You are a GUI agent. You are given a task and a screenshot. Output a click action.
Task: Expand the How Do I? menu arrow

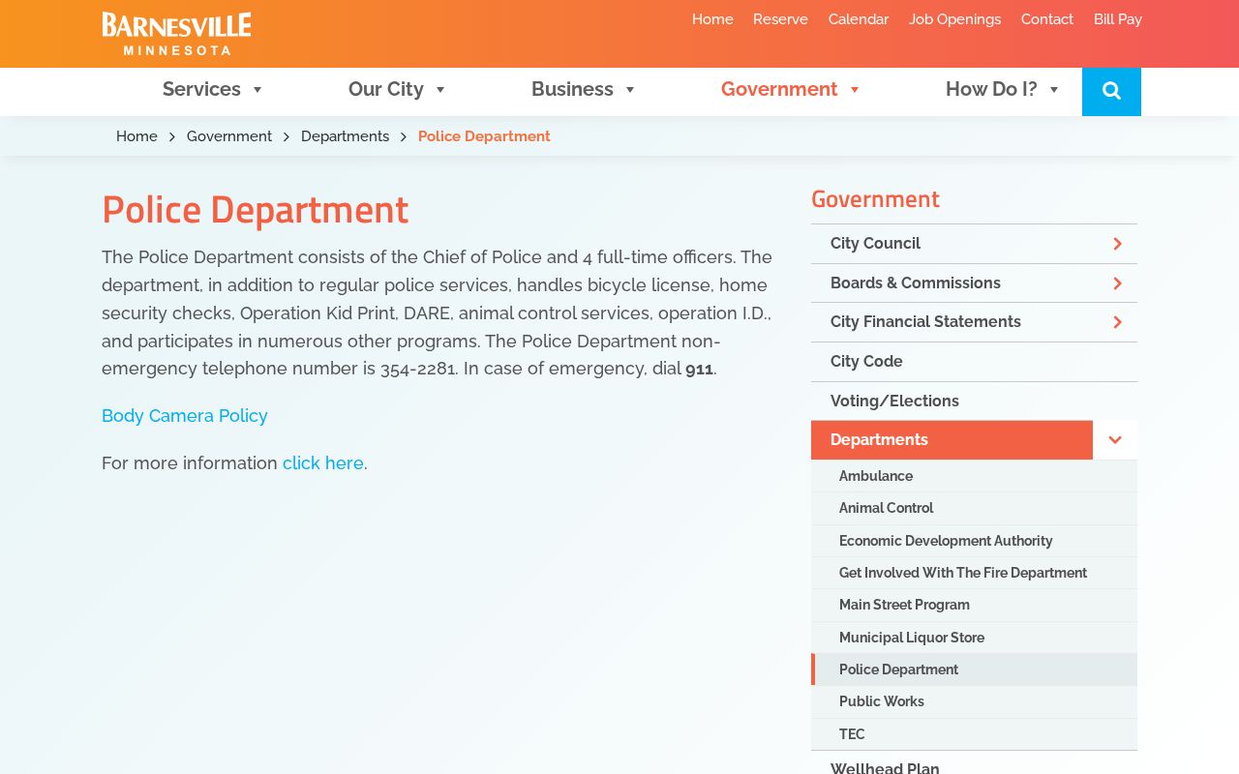coord(1054,90)
